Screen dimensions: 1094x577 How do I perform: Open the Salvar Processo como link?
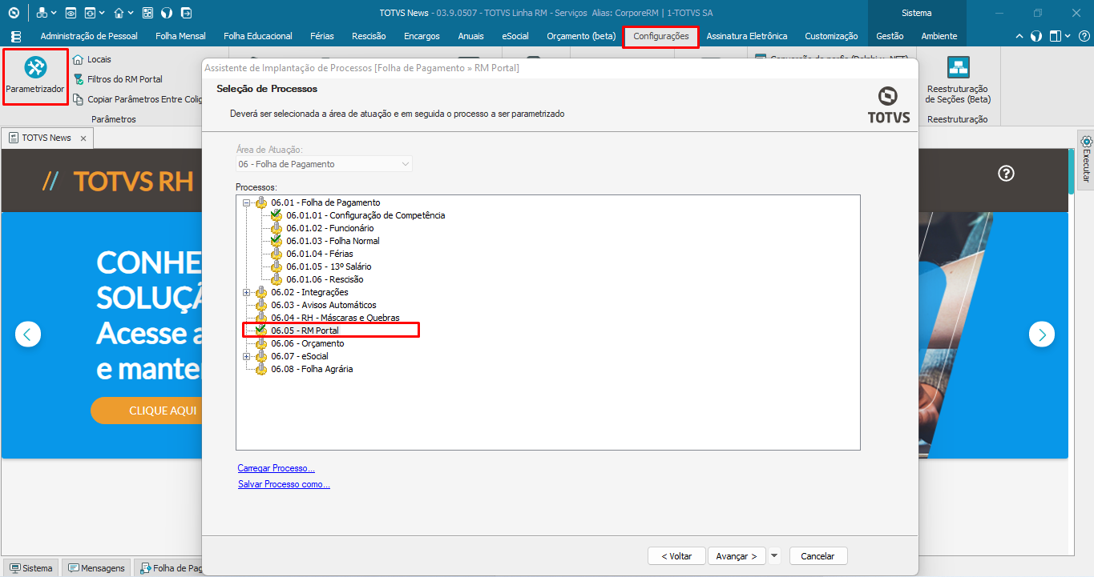[284, 484]
